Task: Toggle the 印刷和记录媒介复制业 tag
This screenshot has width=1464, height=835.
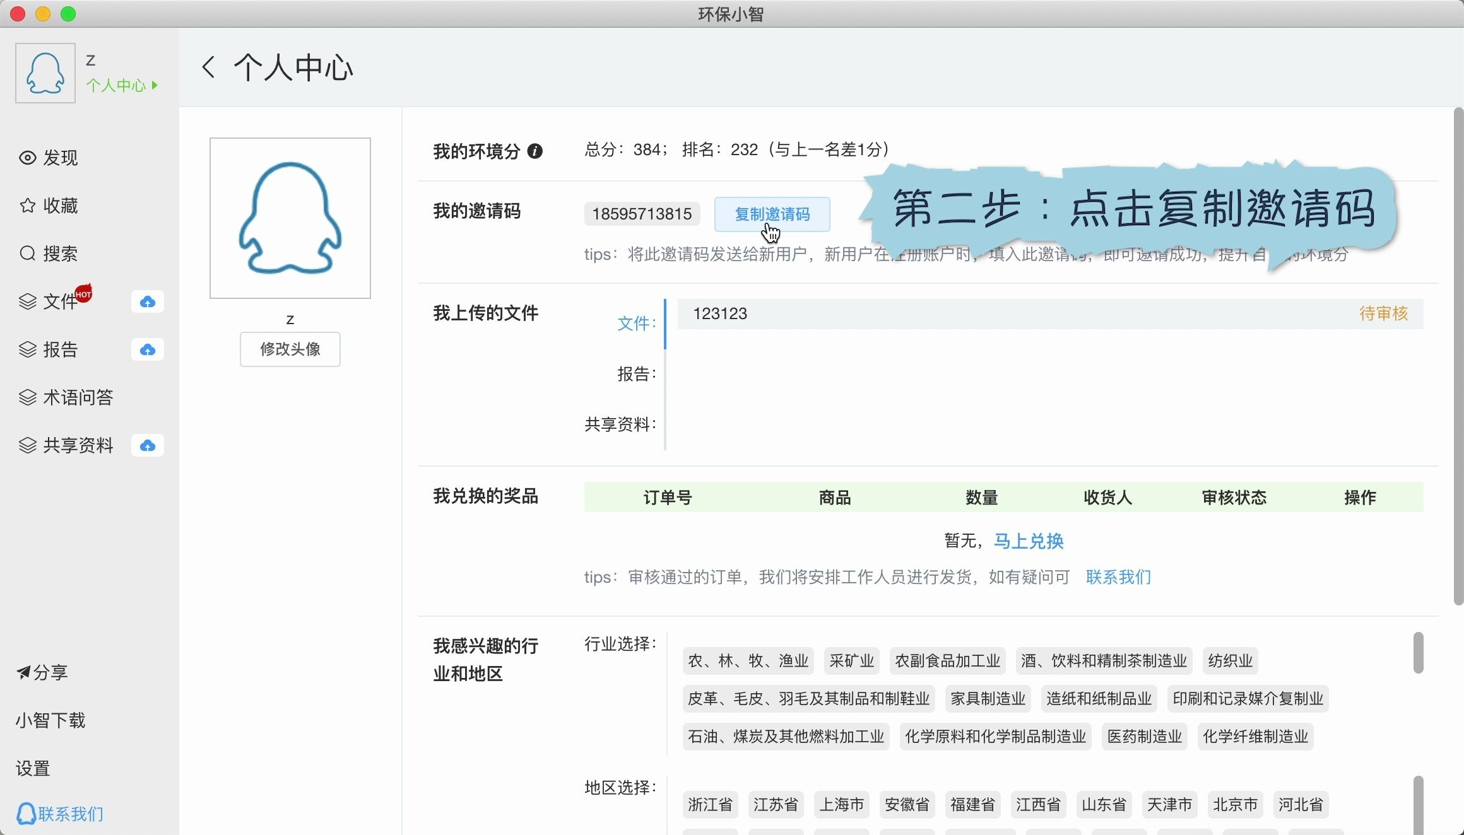Action: pyautogui.click(x=1248, y=699)
